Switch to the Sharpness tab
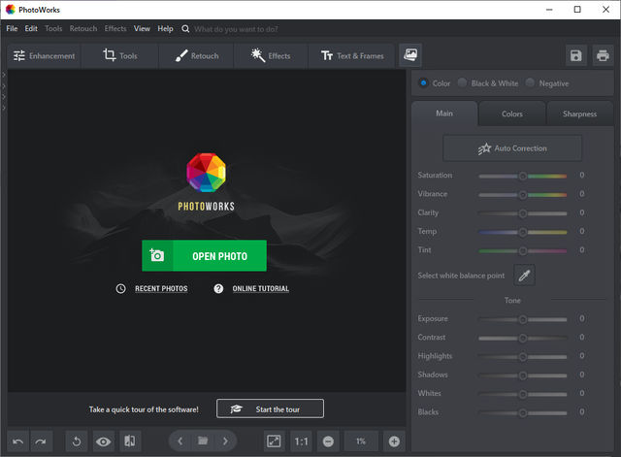 (579, 114)
